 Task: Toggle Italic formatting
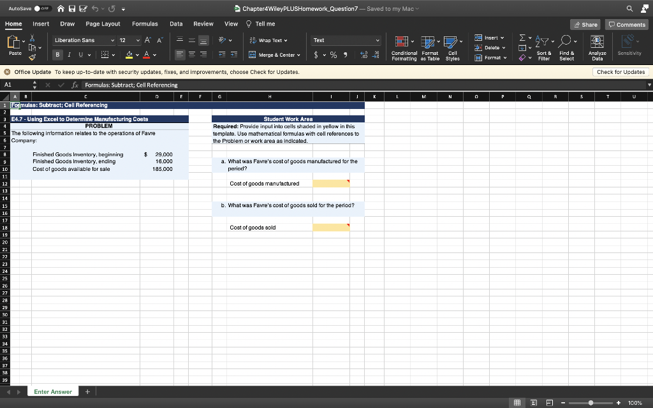[x=69, y=55]
